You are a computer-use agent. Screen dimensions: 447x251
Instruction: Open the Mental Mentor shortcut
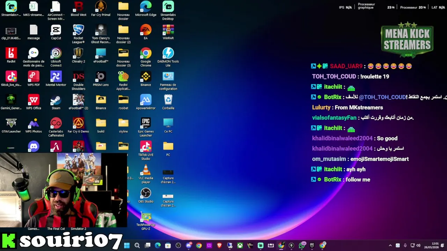(56, 79)
